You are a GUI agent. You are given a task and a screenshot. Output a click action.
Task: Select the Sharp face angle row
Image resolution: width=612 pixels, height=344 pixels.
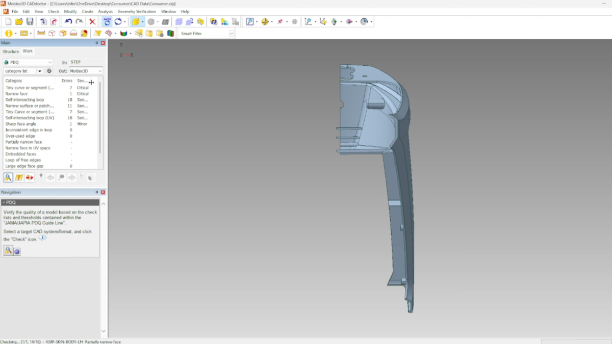pyautogui.click(x=51, y=124)
